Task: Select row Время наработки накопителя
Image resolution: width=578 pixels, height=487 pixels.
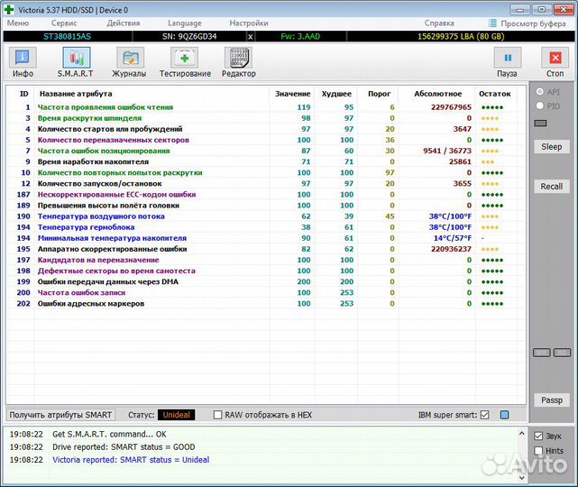Action: 266,161
